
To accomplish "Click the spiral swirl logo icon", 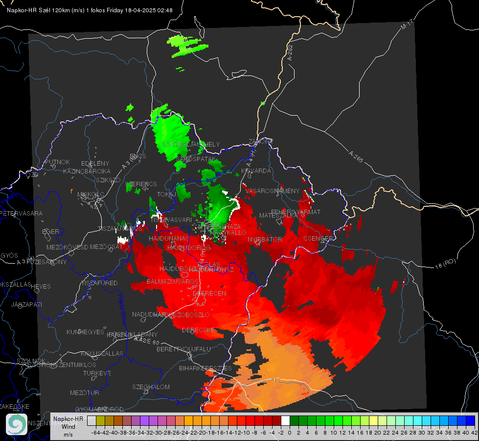I will 17,424.
